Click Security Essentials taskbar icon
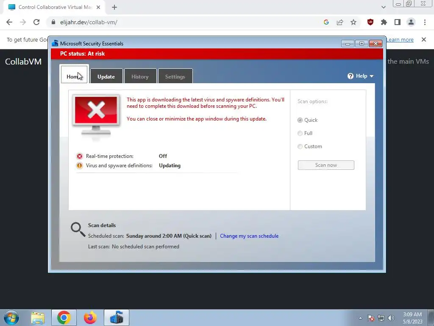The width and height of the screenshot is (434, 326). 117,318
